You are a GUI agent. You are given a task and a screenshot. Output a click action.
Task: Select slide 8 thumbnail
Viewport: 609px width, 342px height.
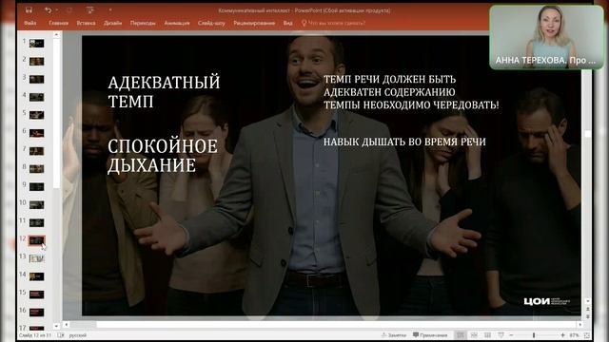coord(36,169)
